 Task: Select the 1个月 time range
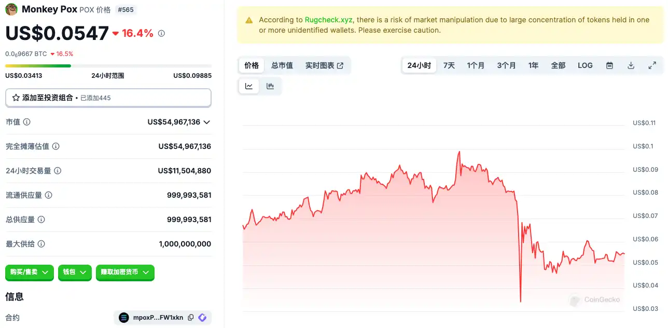click(x=476, y=65)
